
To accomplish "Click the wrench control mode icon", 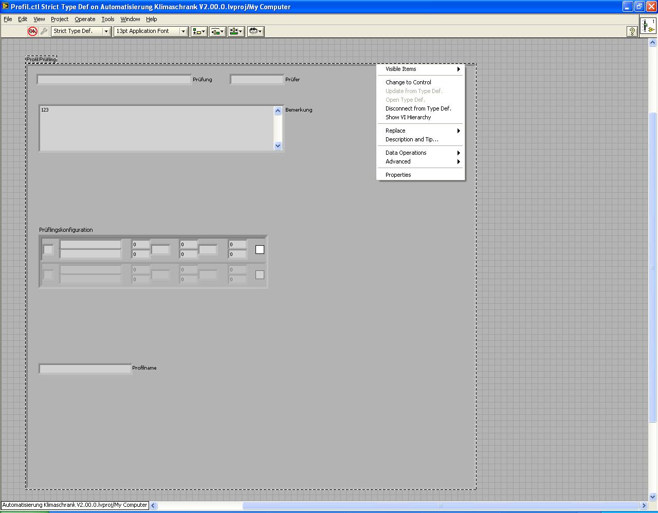I will (x=44, y=31).
